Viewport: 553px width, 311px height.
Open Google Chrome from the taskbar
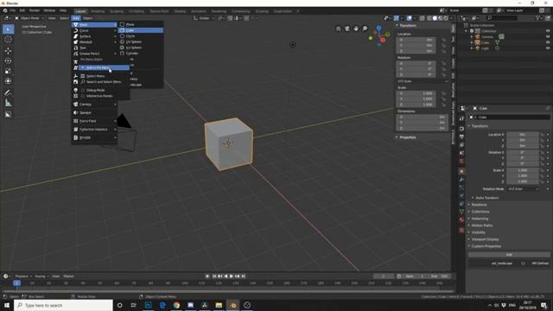pyautogui.click(x=176, y=305)
